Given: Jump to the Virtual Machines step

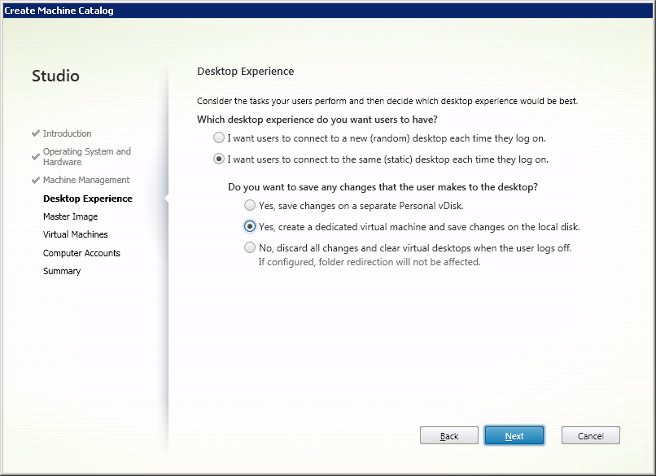Looking at the screenshot, I should click(x=76, y=234).
